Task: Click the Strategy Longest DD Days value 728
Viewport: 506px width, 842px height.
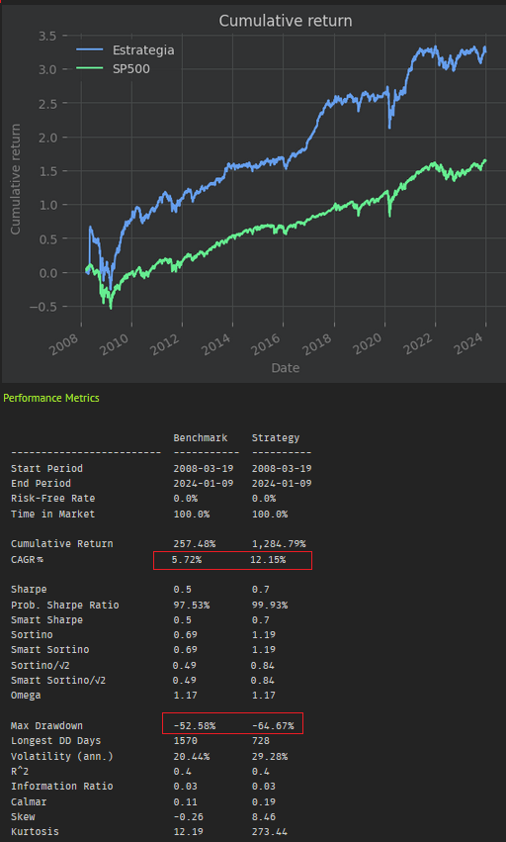Action: [261, 740]
